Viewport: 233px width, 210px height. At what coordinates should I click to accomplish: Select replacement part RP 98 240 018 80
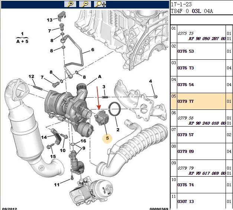pos(207,123)
